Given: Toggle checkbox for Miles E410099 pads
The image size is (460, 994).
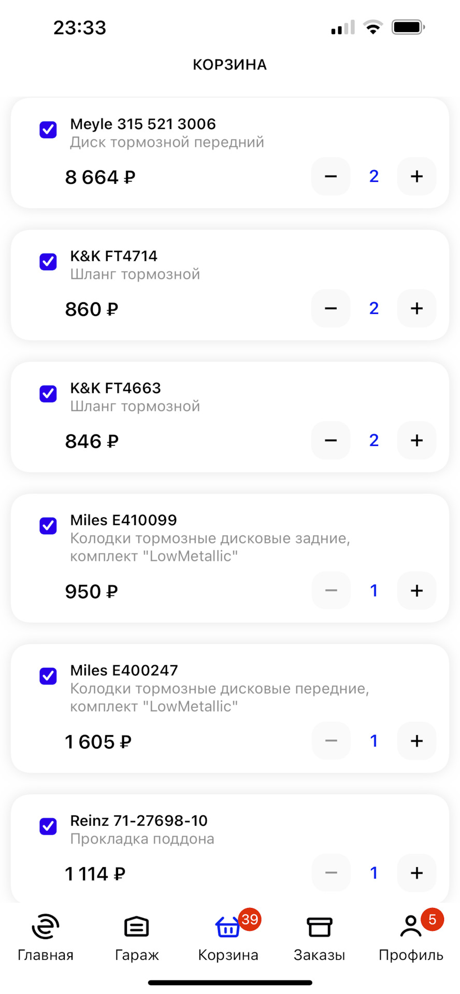Looking at the screenshot, I should (48, 525).
